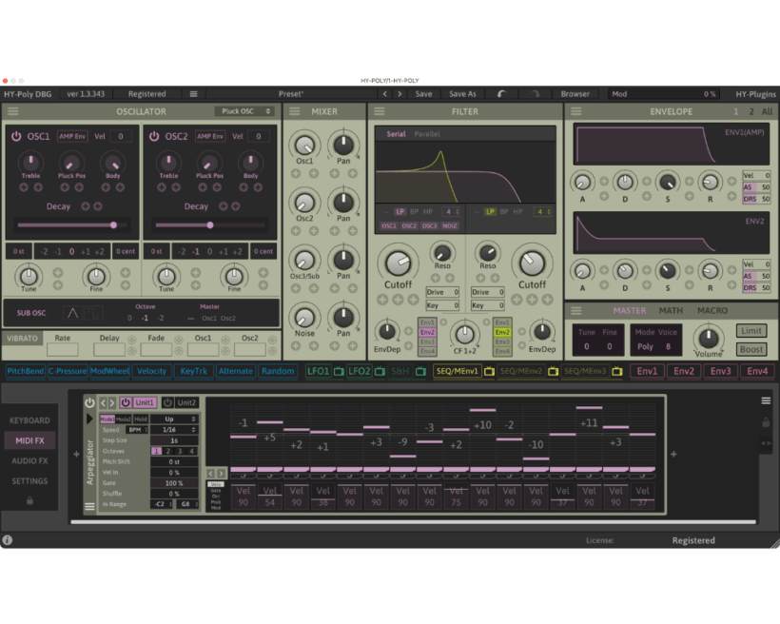
Task: Open the Pluck OSC type dropdown
Action: pyautogui.click(x=244, y=111)
